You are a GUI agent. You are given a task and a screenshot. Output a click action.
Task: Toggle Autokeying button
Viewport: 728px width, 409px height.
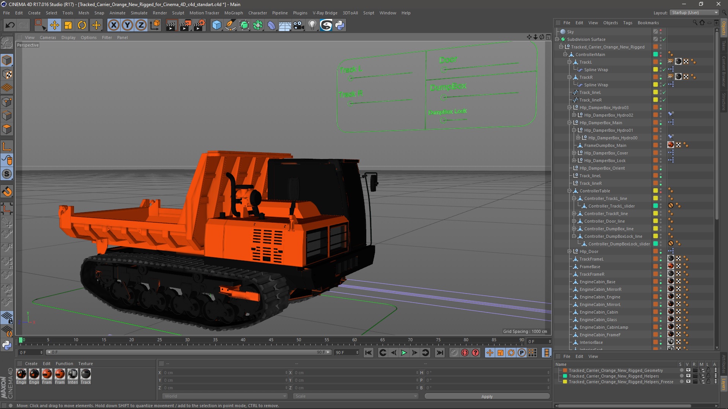point(465,353)
